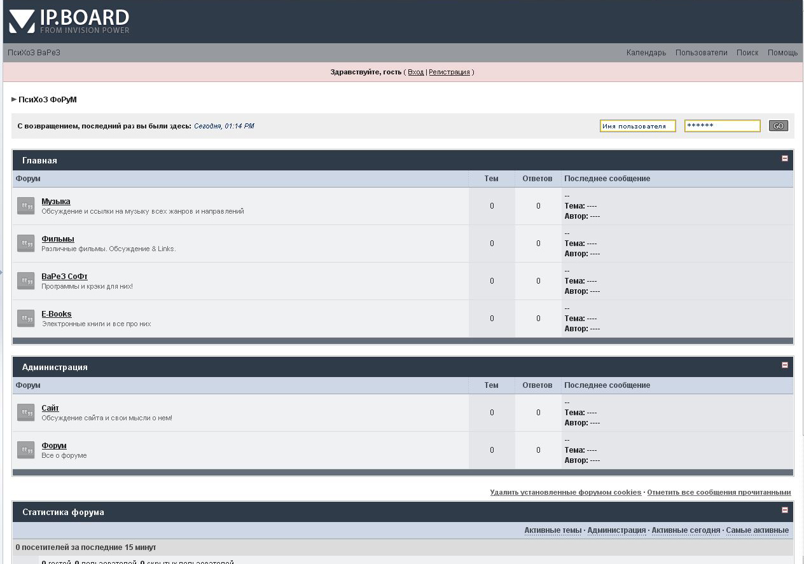Click the arrow before ПсиХоЗ ФоРуМ breadcrumb
Image resolution: width=804 pixels, height=564 pixels.
coord(13,99)
